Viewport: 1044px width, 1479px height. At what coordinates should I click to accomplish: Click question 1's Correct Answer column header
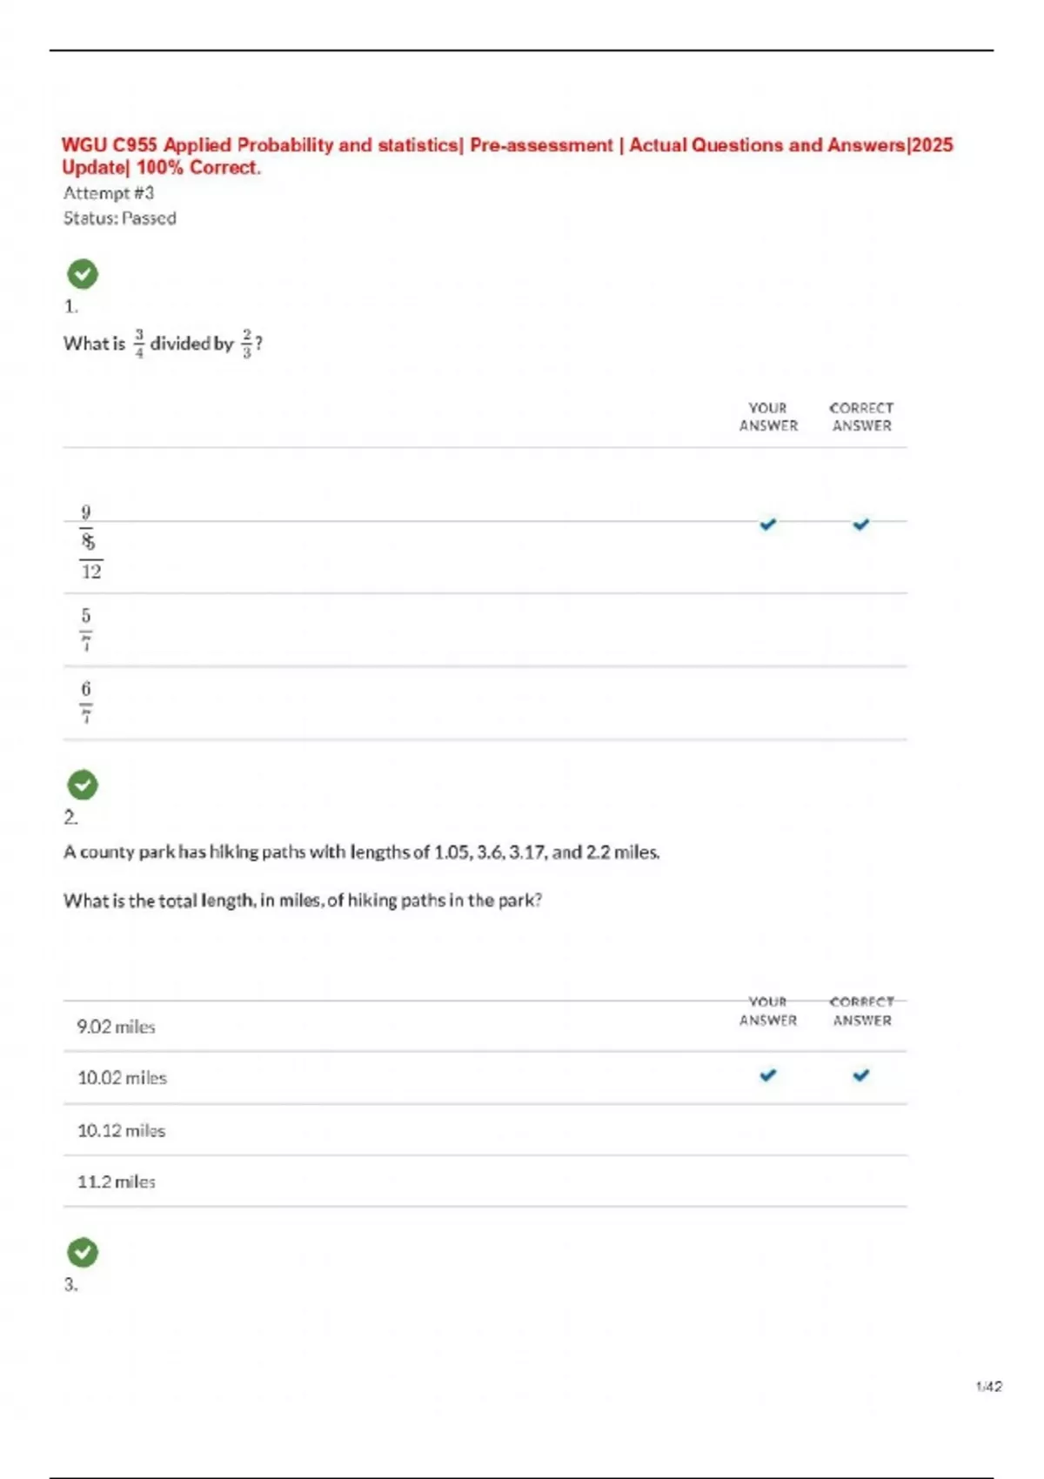[x=861, y=417]
